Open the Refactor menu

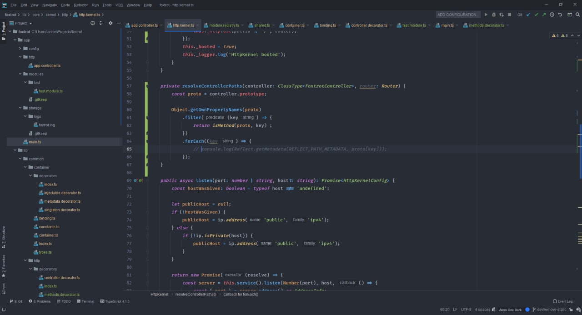(80, 5)
